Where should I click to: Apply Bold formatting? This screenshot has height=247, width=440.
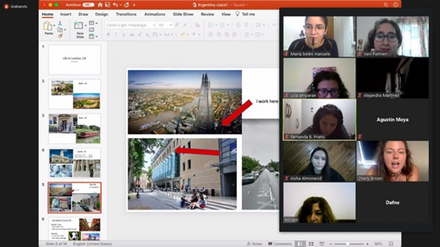tap(108, 35)
